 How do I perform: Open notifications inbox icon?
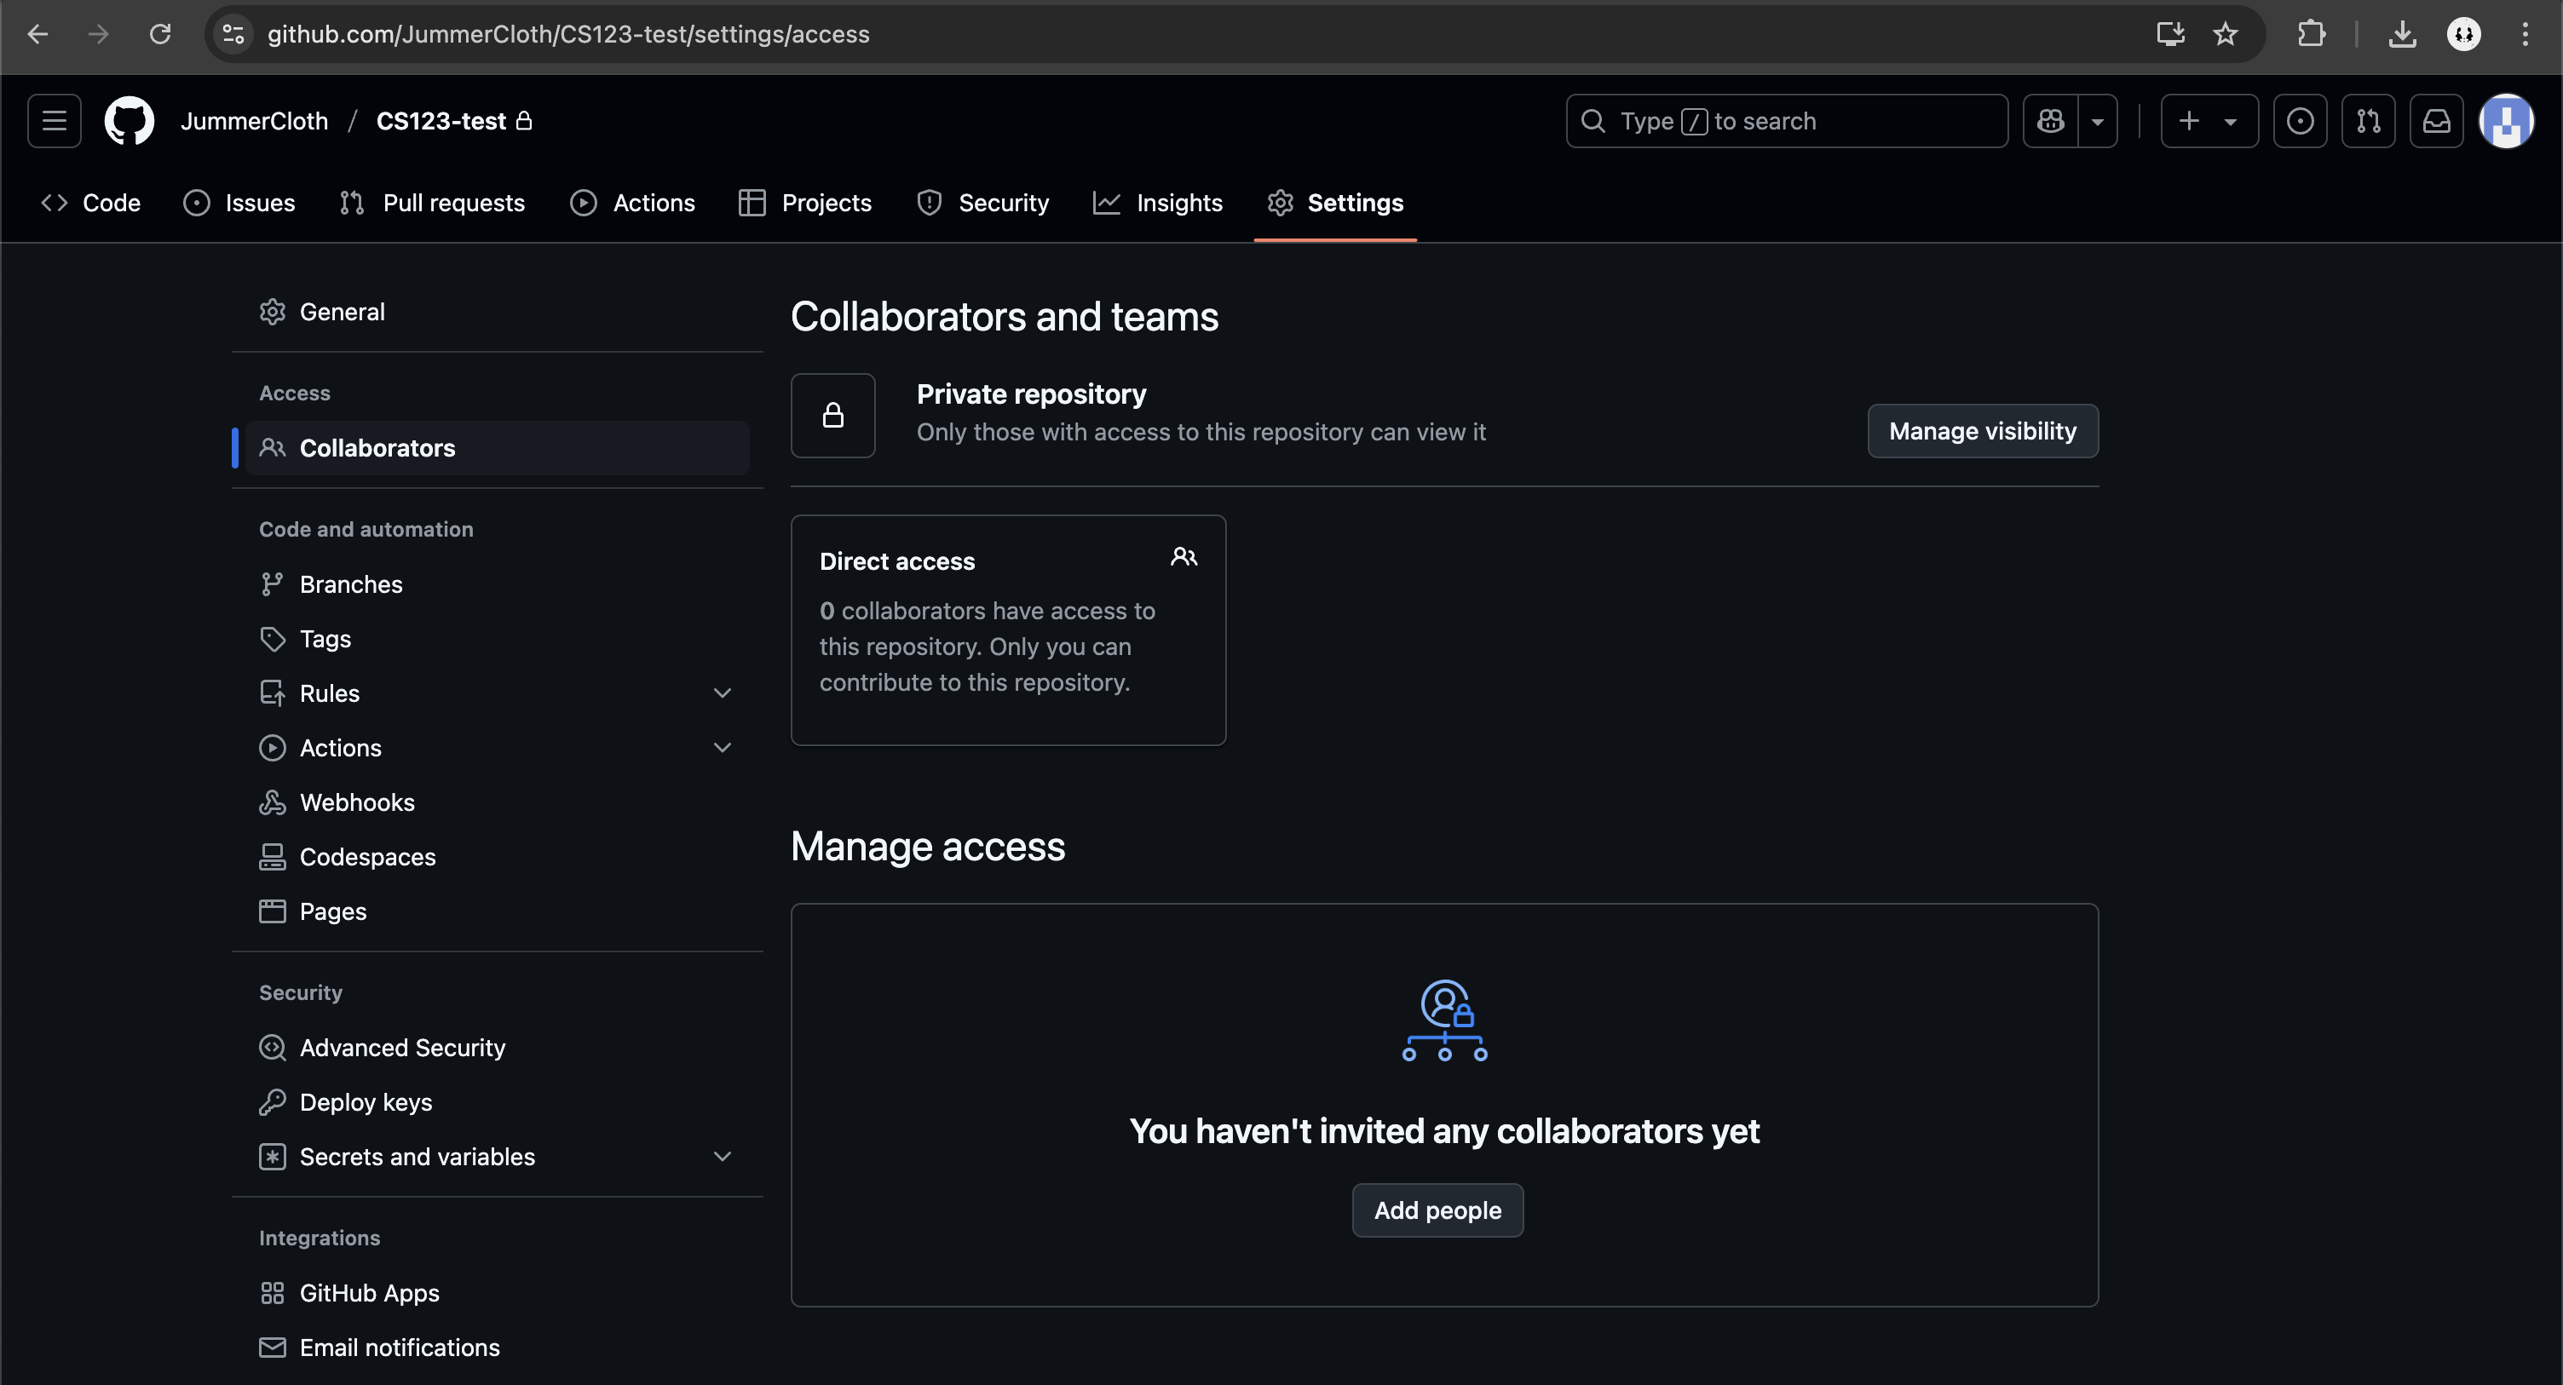2436,120
